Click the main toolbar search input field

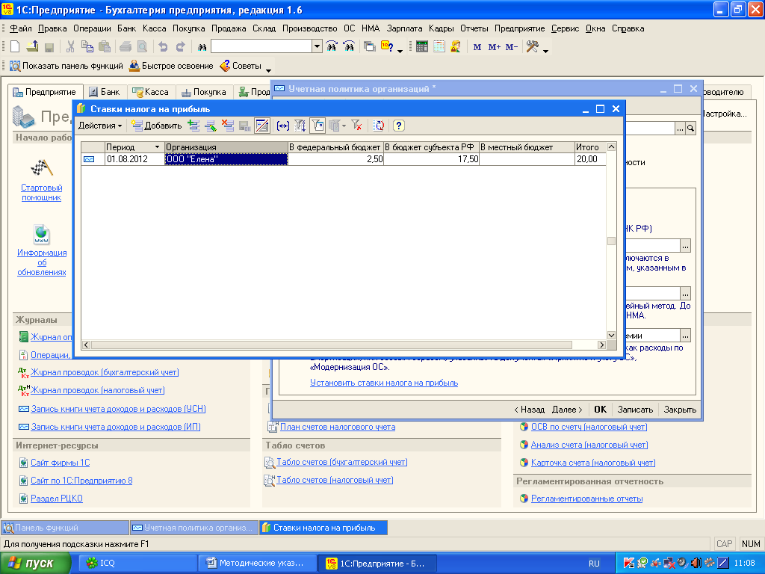(261, 47)
